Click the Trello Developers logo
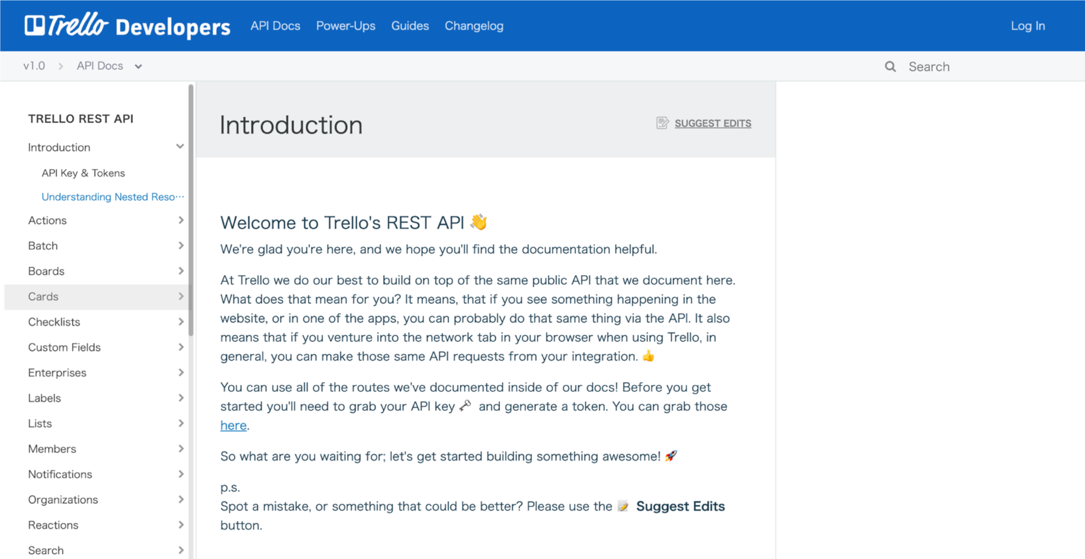Screen dimensions: 1085x559 [127, 25]
